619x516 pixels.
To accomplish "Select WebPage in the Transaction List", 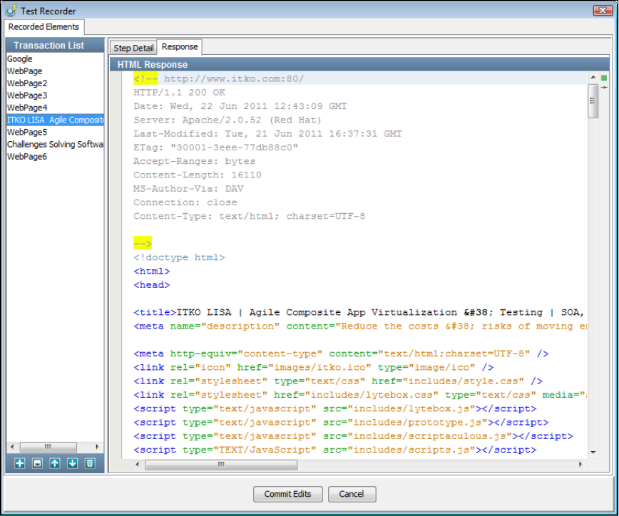I will 56,71.
